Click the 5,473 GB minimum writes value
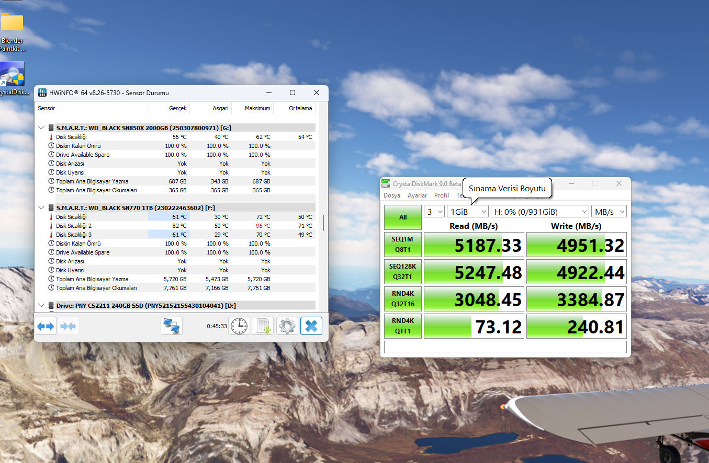The height and width of the screenshot is (463, 709). point(217,279)
